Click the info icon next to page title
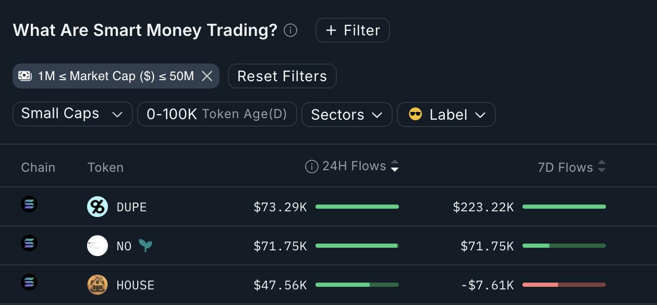Image resolution: width=657 pixels, height=305 pixels. coord(290,30)
